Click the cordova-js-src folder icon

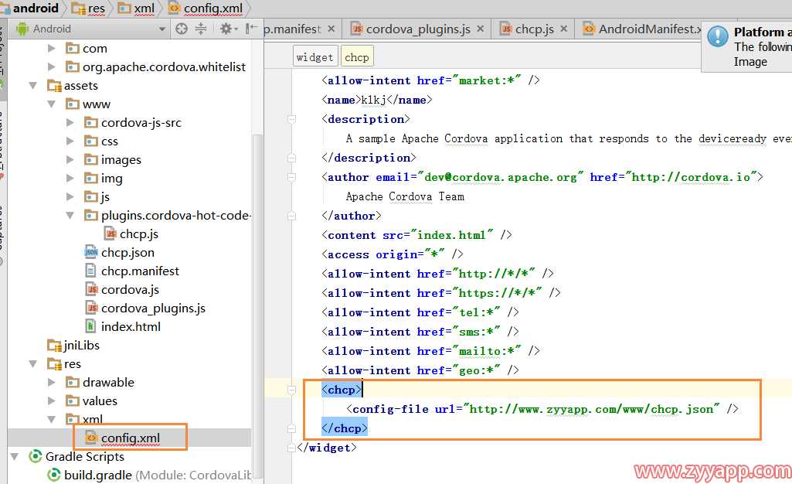(91, 122)
